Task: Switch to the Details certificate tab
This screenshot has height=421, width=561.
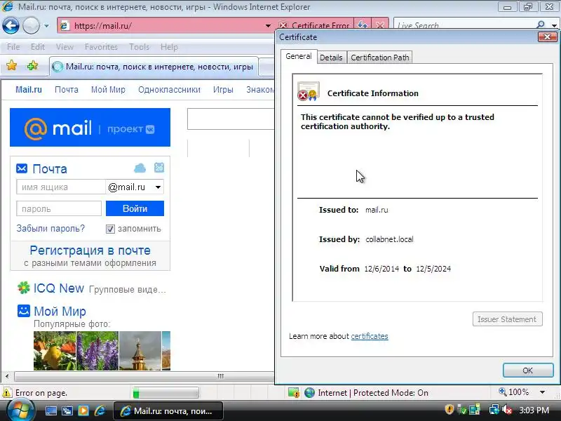Action: (x=331, y=58)
